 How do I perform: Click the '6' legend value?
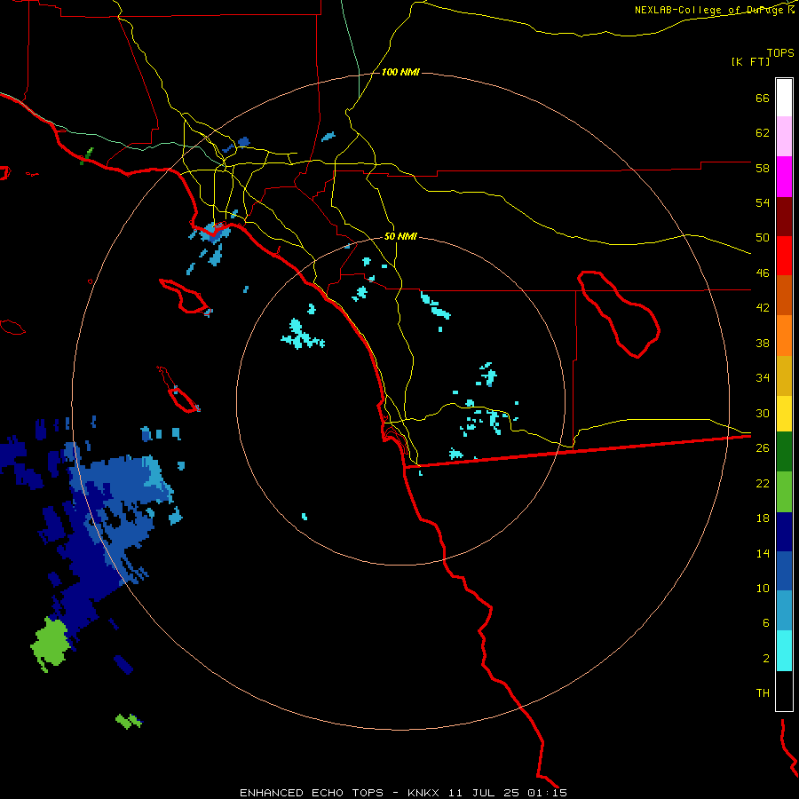tap(766, 622)
